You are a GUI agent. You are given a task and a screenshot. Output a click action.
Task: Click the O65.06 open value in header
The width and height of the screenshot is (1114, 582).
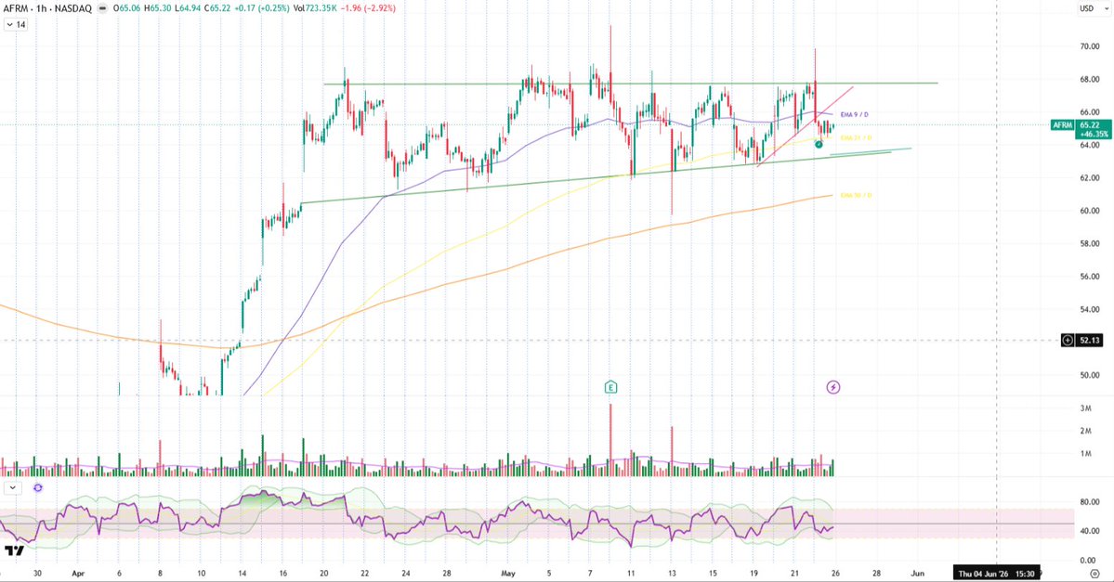[128, 8]
